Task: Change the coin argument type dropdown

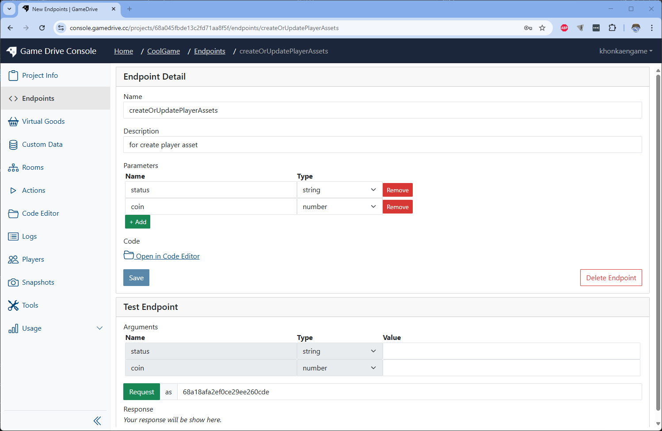Action: point(339,367)
